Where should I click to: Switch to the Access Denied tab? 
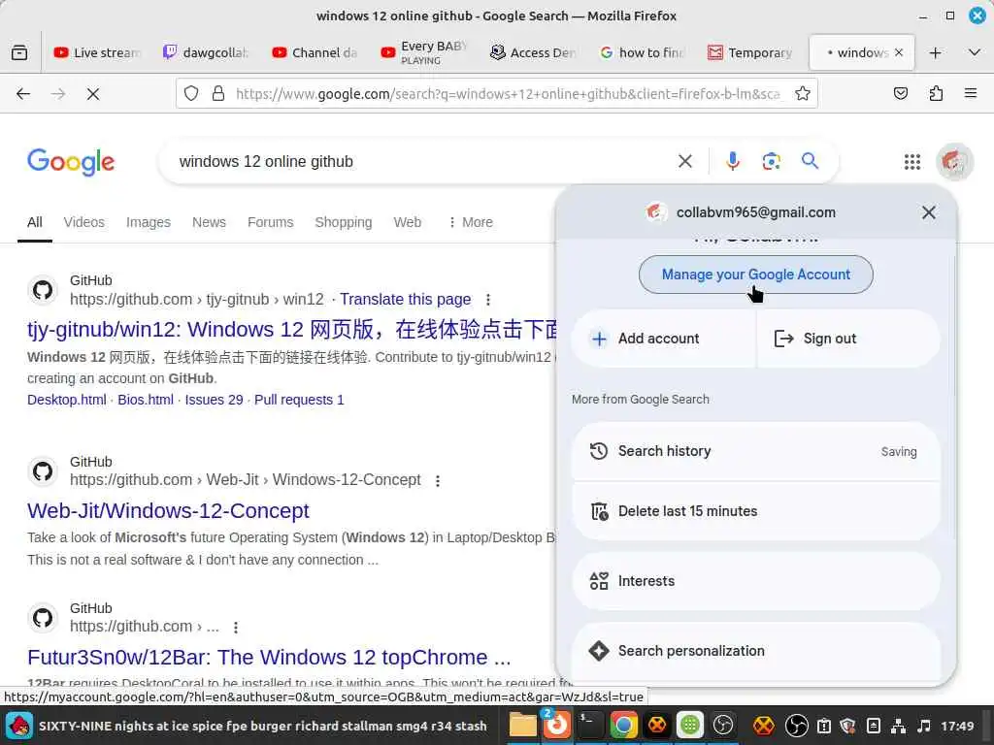click(x=533, y=52)
